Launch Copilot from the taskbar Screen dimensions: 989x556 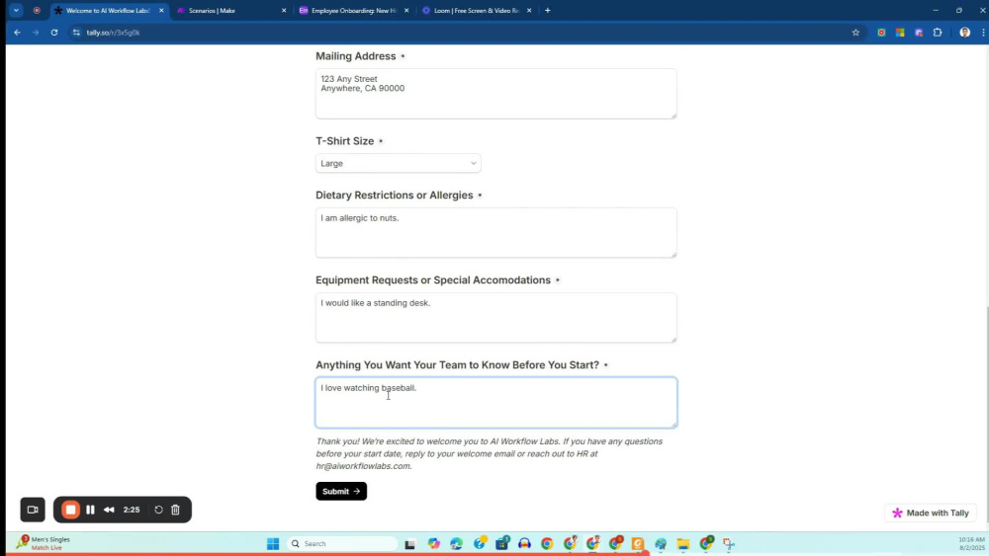pyautogui.click(x=433, y=543)
